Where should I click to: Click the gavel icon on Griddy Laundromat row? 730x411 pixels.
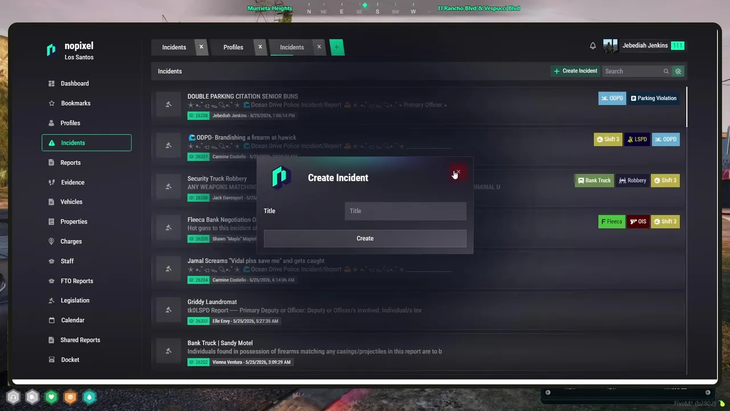coord(168,310)
